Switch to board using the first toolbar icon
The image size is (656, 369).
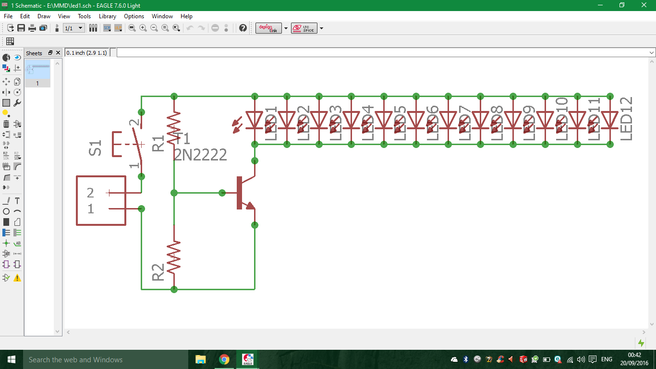tap(11, 28)
